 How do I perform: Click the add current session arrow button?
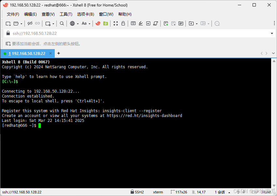(x=8, y=44)
